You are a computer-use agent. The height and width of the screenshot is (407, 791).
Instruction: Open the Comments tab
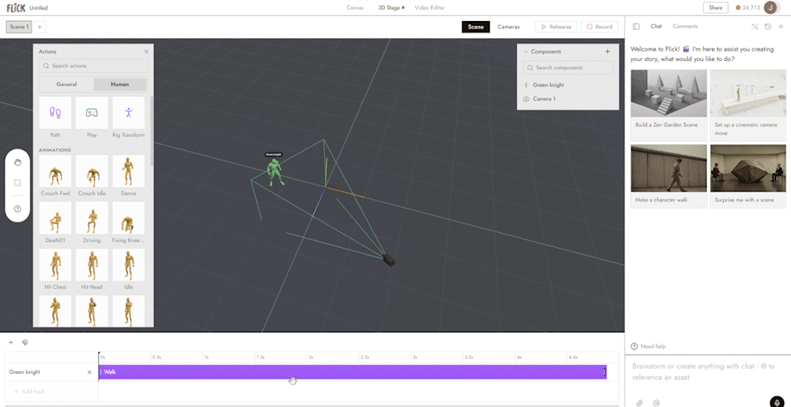[x=685, y=26]
